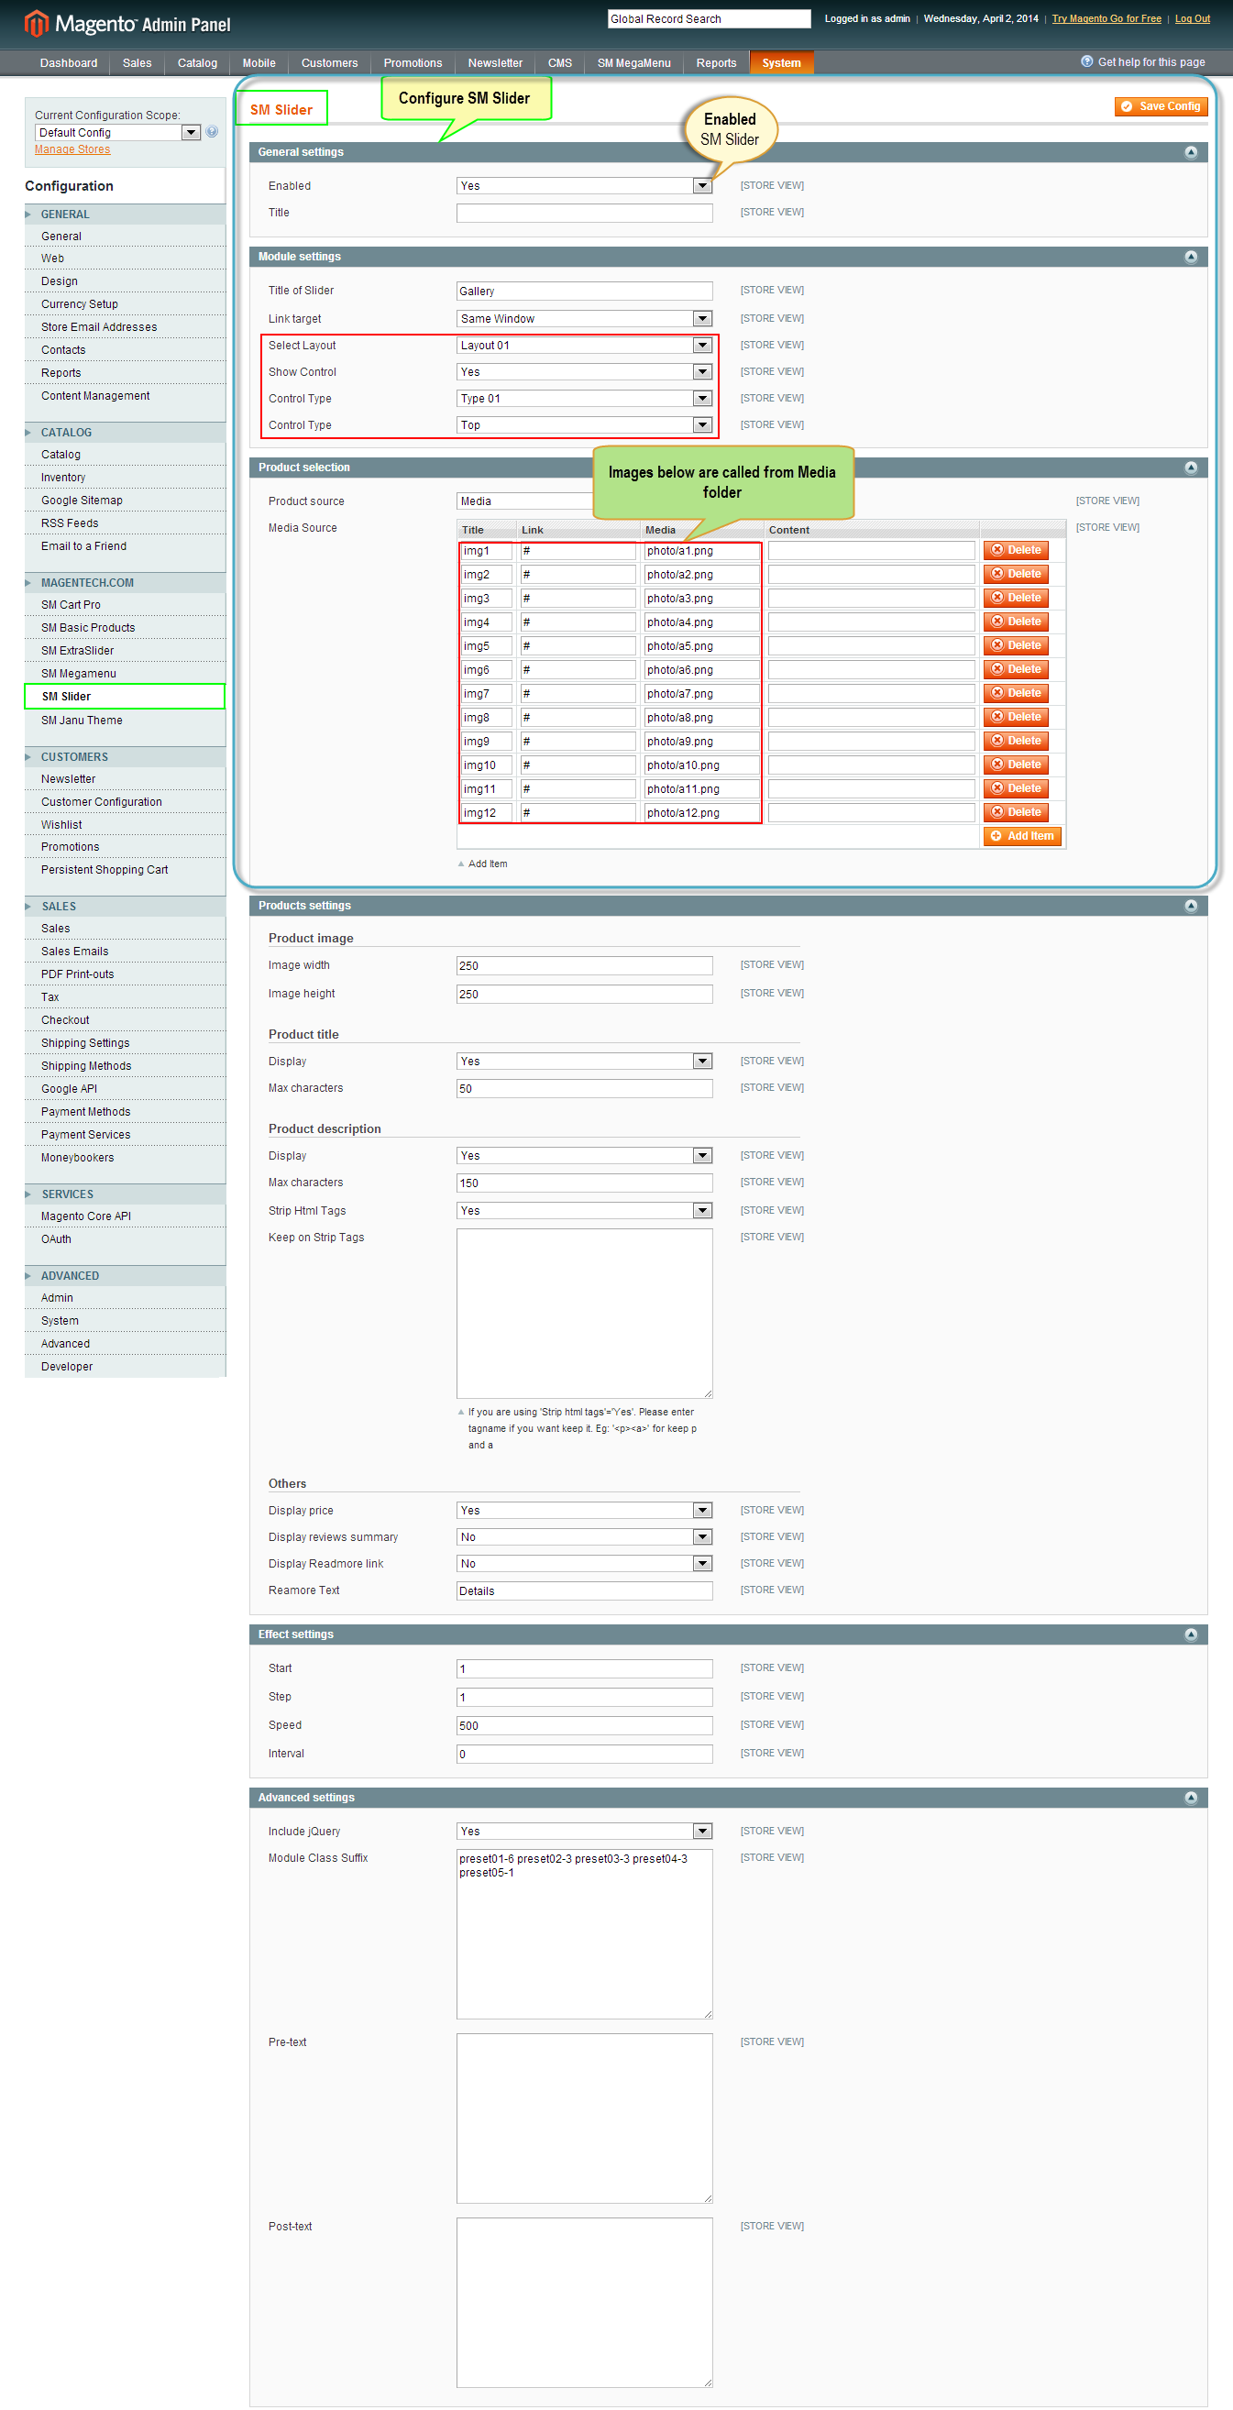This screenshot has height=2410, width=1233.
Task: Delete the img6 media row
Action: click(x=1015, y=669)
